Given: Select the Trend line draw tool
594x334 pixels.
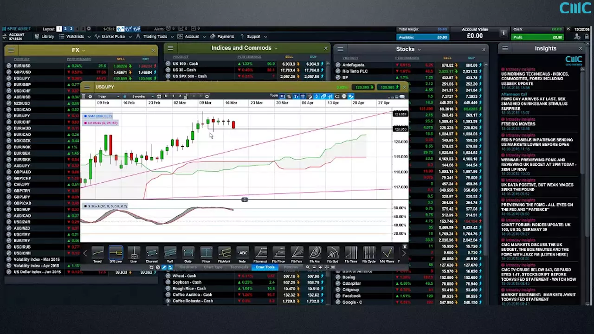Looking at the screenshot, I should (x=97, y=254).
